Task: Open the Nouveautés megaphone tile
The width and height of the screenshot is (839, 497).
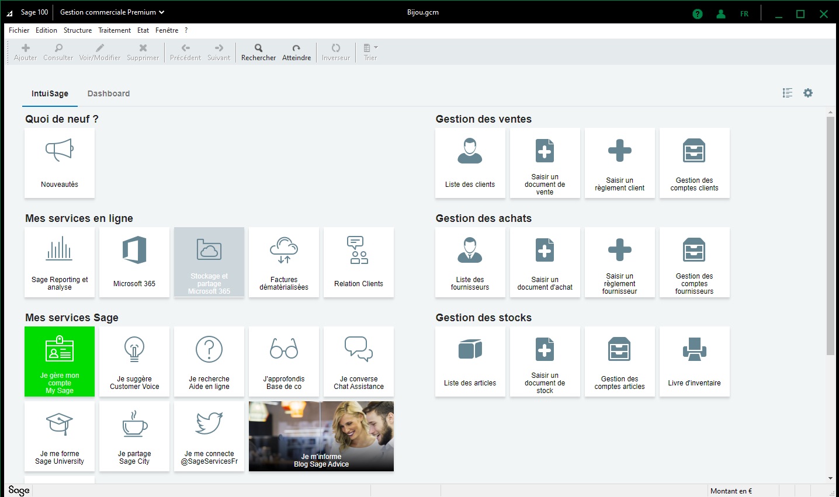Action: [60, 163]
